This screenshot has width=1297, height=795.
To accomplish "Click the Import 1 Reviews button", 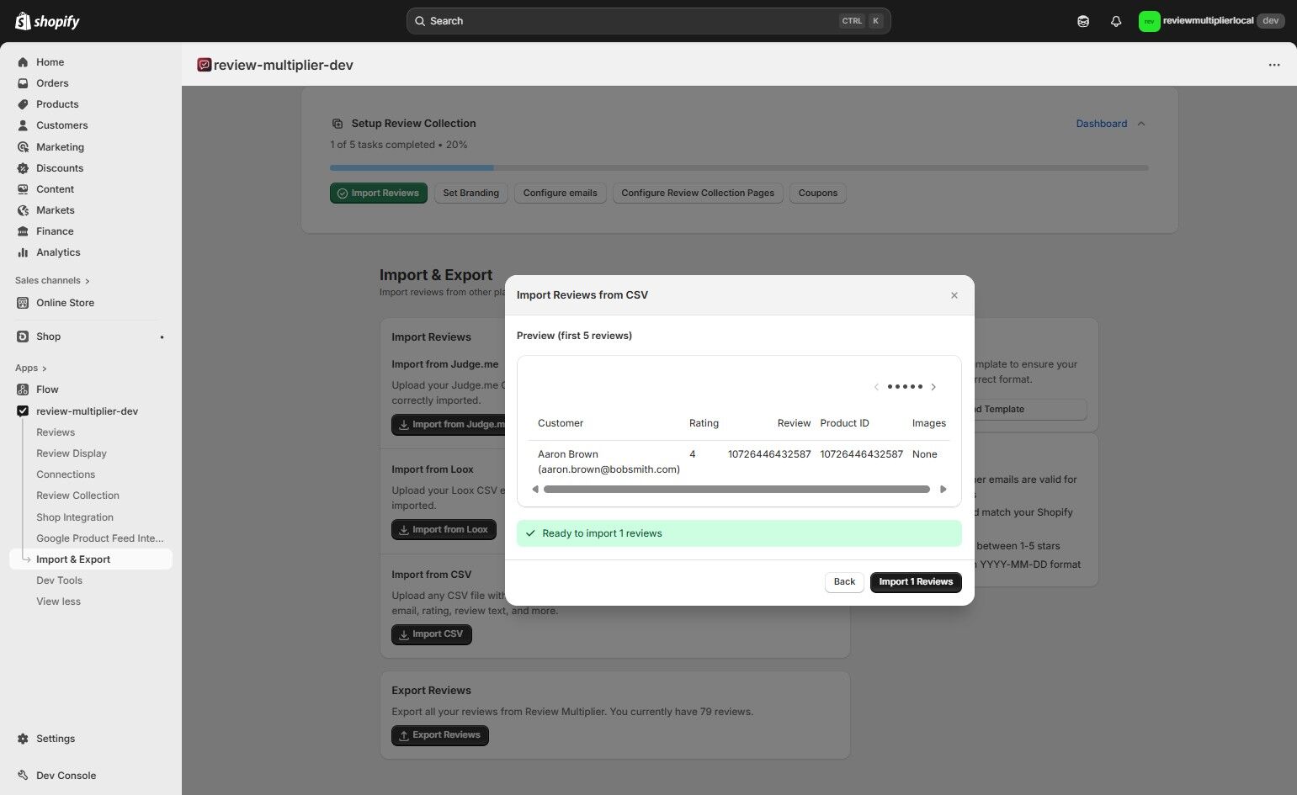I will pyautogui.click(x=915, y=581).
